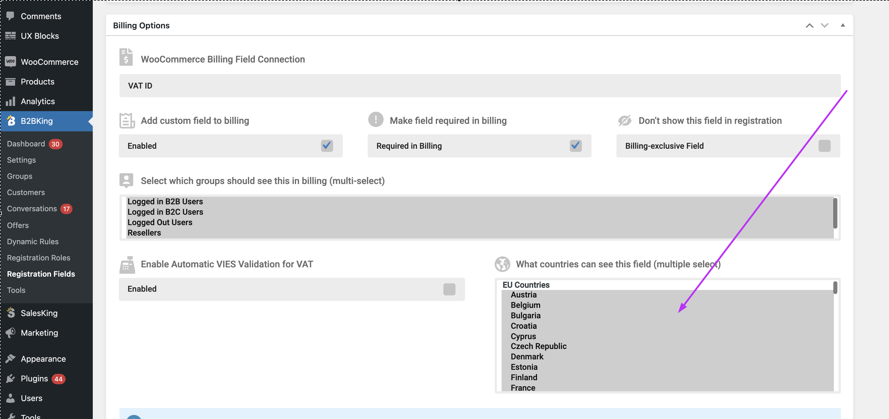Open B2BKing Settings submenu item
This screenshot has width=889, height=419.
pos(21,160)
